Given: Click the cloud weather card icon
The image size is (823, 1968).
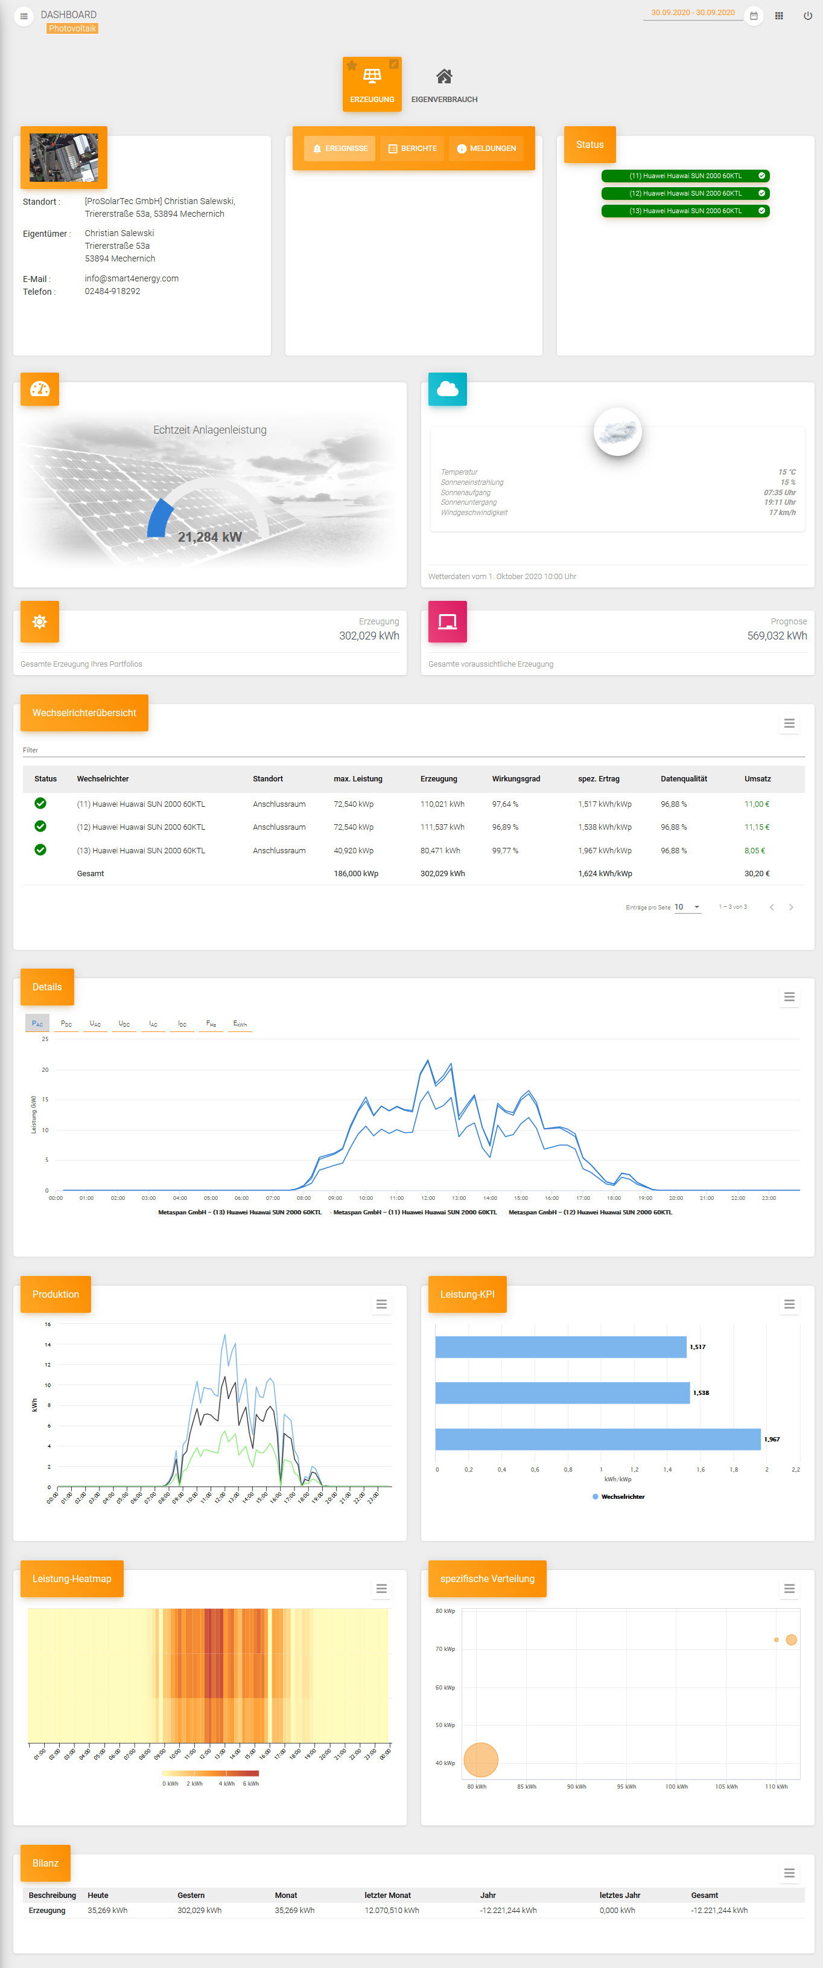Looking at the screenshot, I should click(x=447, y=389).
